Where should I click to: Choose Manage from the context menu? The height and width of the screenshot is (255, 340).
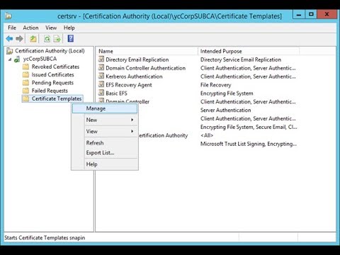105,108
